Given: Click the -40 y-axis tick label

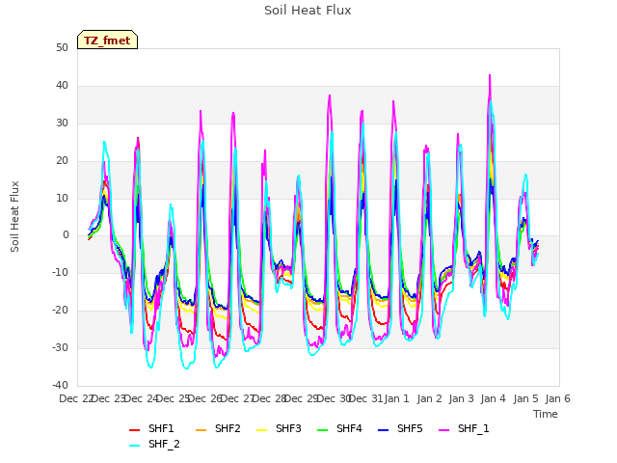Looking at the screenshot, I should click(61, 385).
